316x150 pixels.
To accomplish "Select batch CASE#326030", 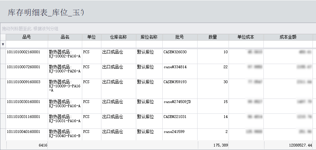I will [175, 52].
